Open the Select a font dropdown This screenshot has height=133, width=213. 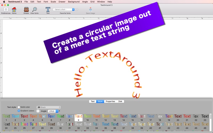64,10
